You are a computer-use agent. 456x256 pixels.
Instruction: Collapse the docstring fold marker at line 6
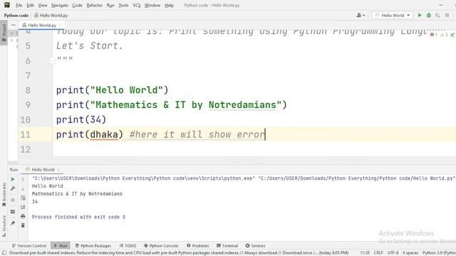point(52,60)
